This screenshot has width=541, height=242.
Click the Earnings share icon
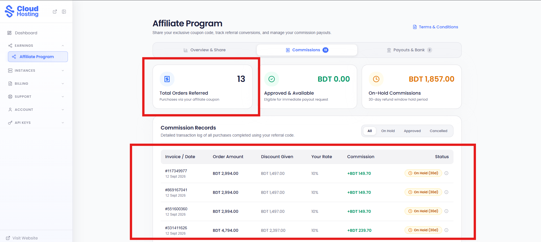[x=10, y=46]
